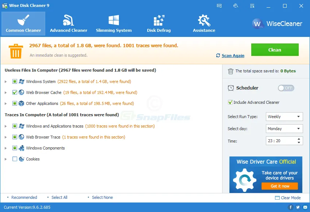Click Select All
The width and height of the screenshot is (310, 212).
click(59, 197)
